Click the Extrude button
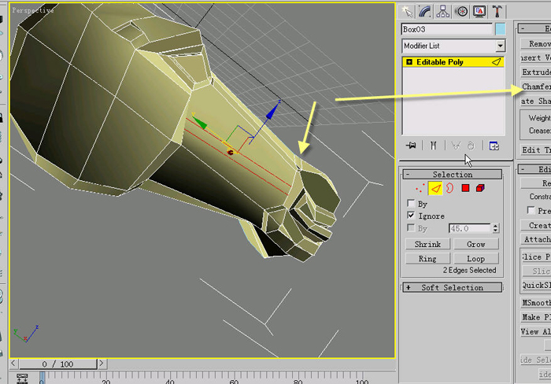The width and height of the screenshot is (551, 384). tap(535, 72)
